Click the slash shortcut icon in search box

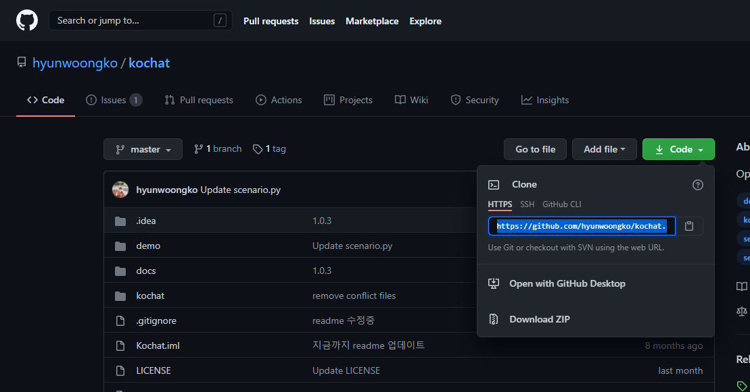pyautogui.click(x=220, y=20)
